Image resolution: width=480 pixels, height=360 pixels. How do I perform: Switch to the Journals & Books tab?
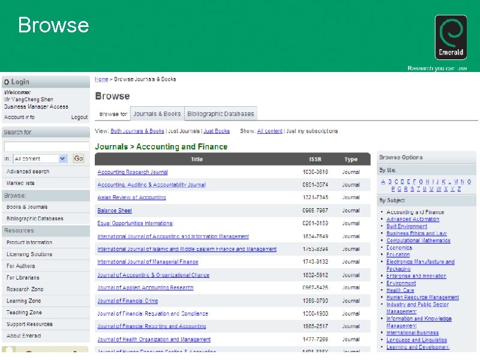157,113
